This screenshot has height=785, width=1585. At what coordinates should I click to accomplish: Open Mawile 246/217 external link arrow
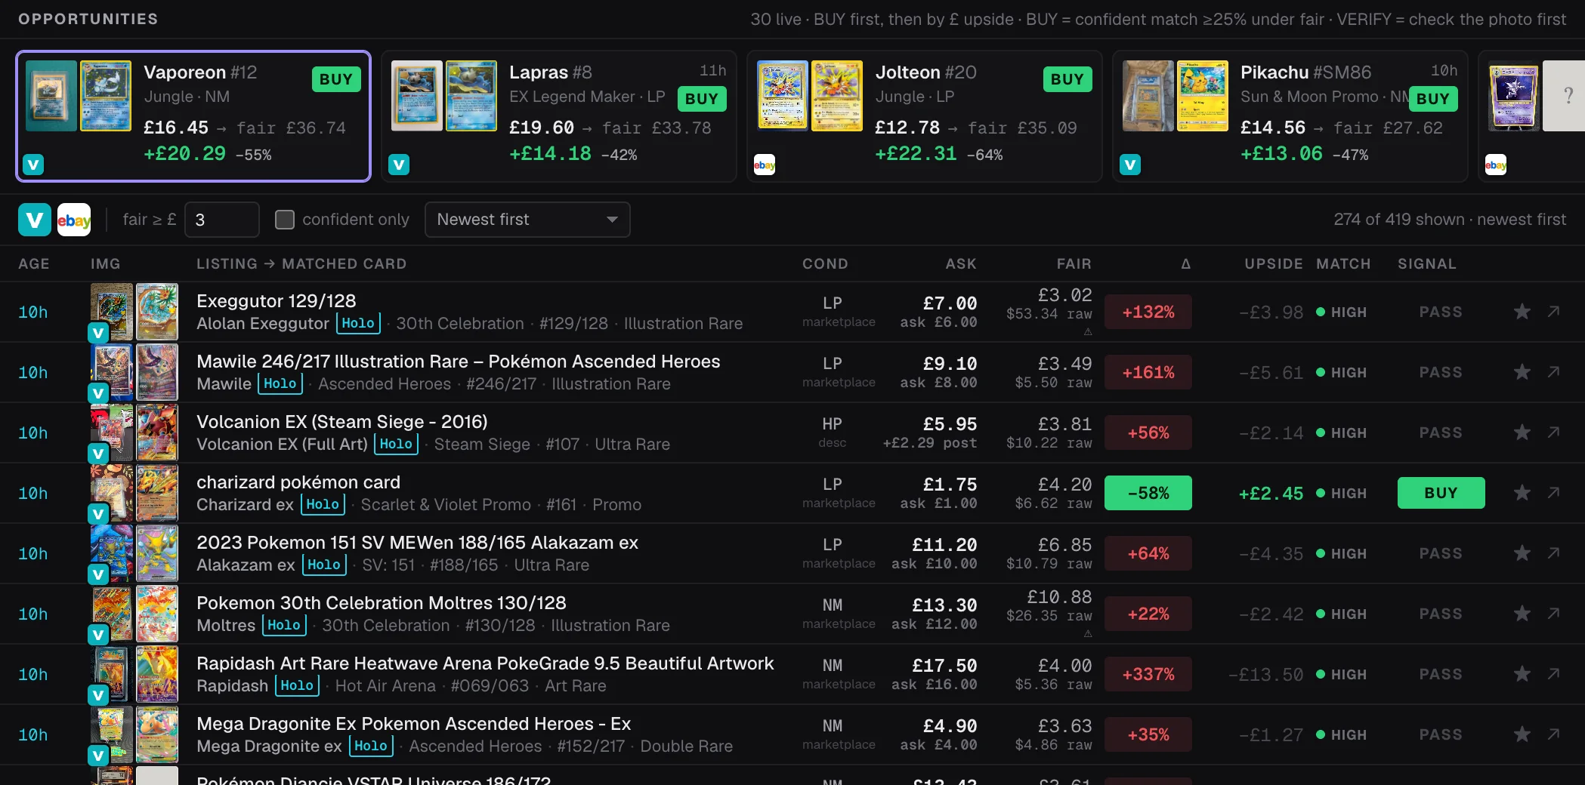1553,371
